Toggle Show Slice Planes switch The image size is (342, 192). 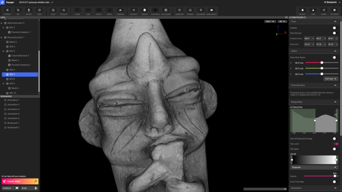[335, 57]
